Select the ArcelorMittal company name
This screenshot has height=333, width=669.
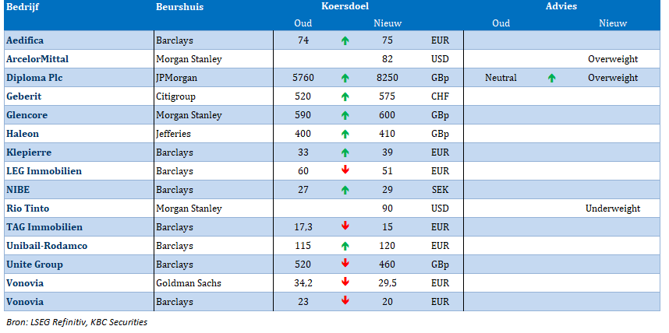click(37, 59)
